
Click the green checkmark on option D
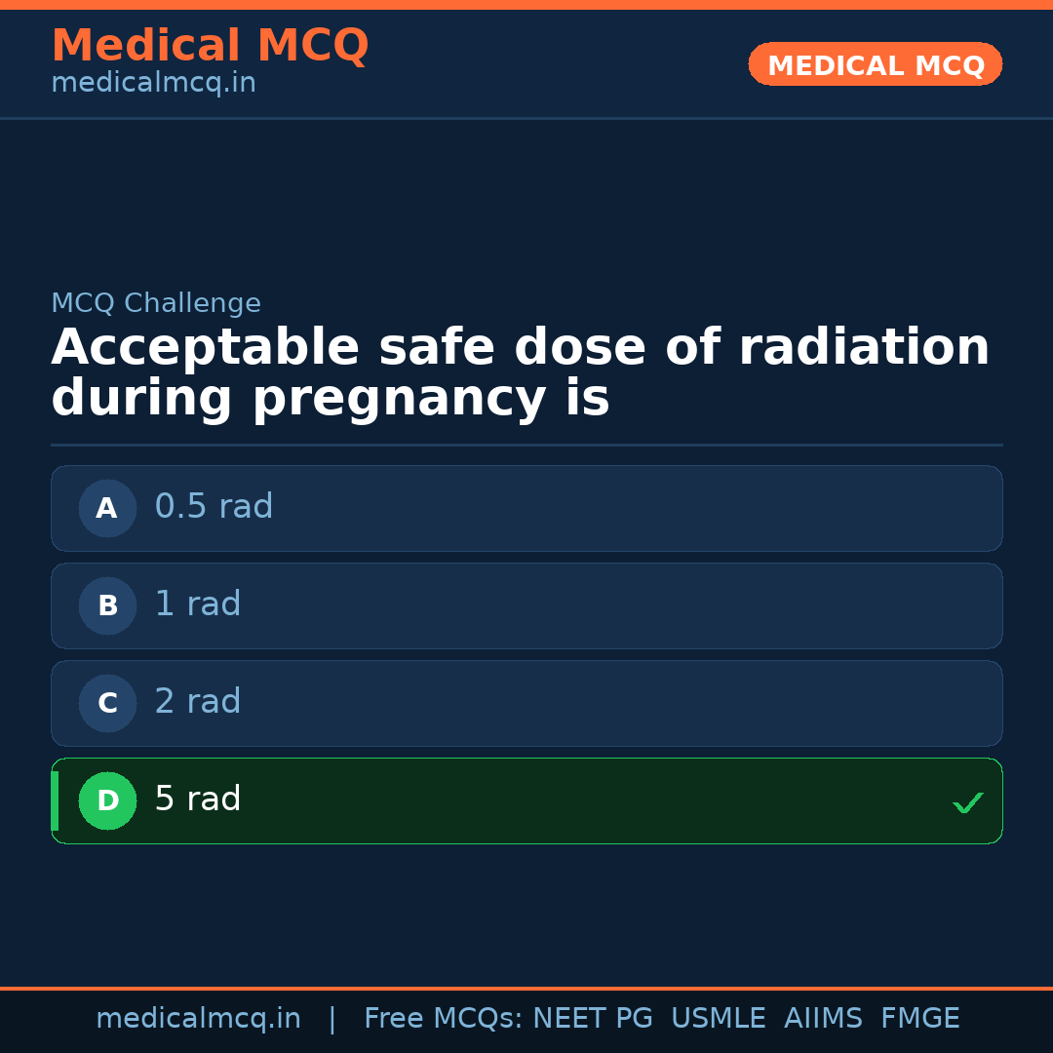[967, 803]
